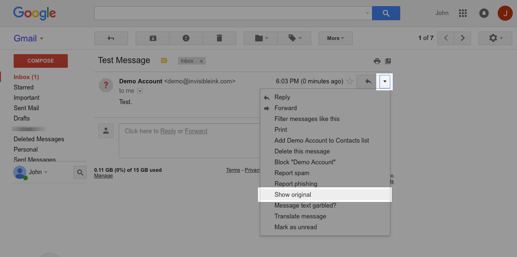This screenshot has height=257, width=517.
Task: Open Inbox (1) folder
Action: tap(26, 77)
